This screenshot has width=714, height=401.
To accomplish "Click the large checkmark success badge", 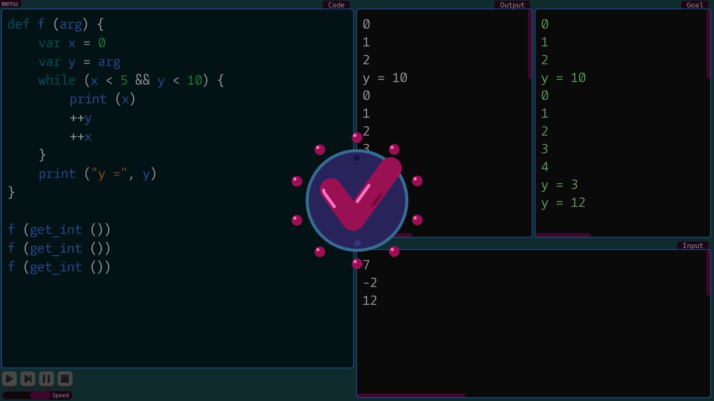I will [357, 200].
